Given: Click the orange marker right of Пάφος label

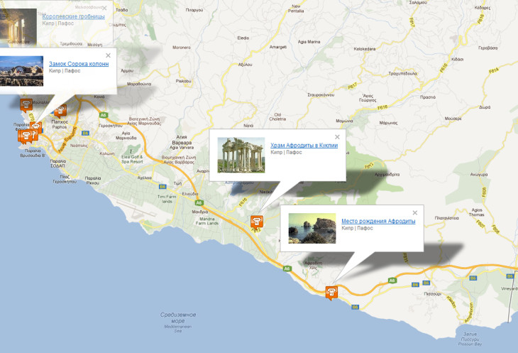Looking at the screenshot, I should click(x=61, y=110).
